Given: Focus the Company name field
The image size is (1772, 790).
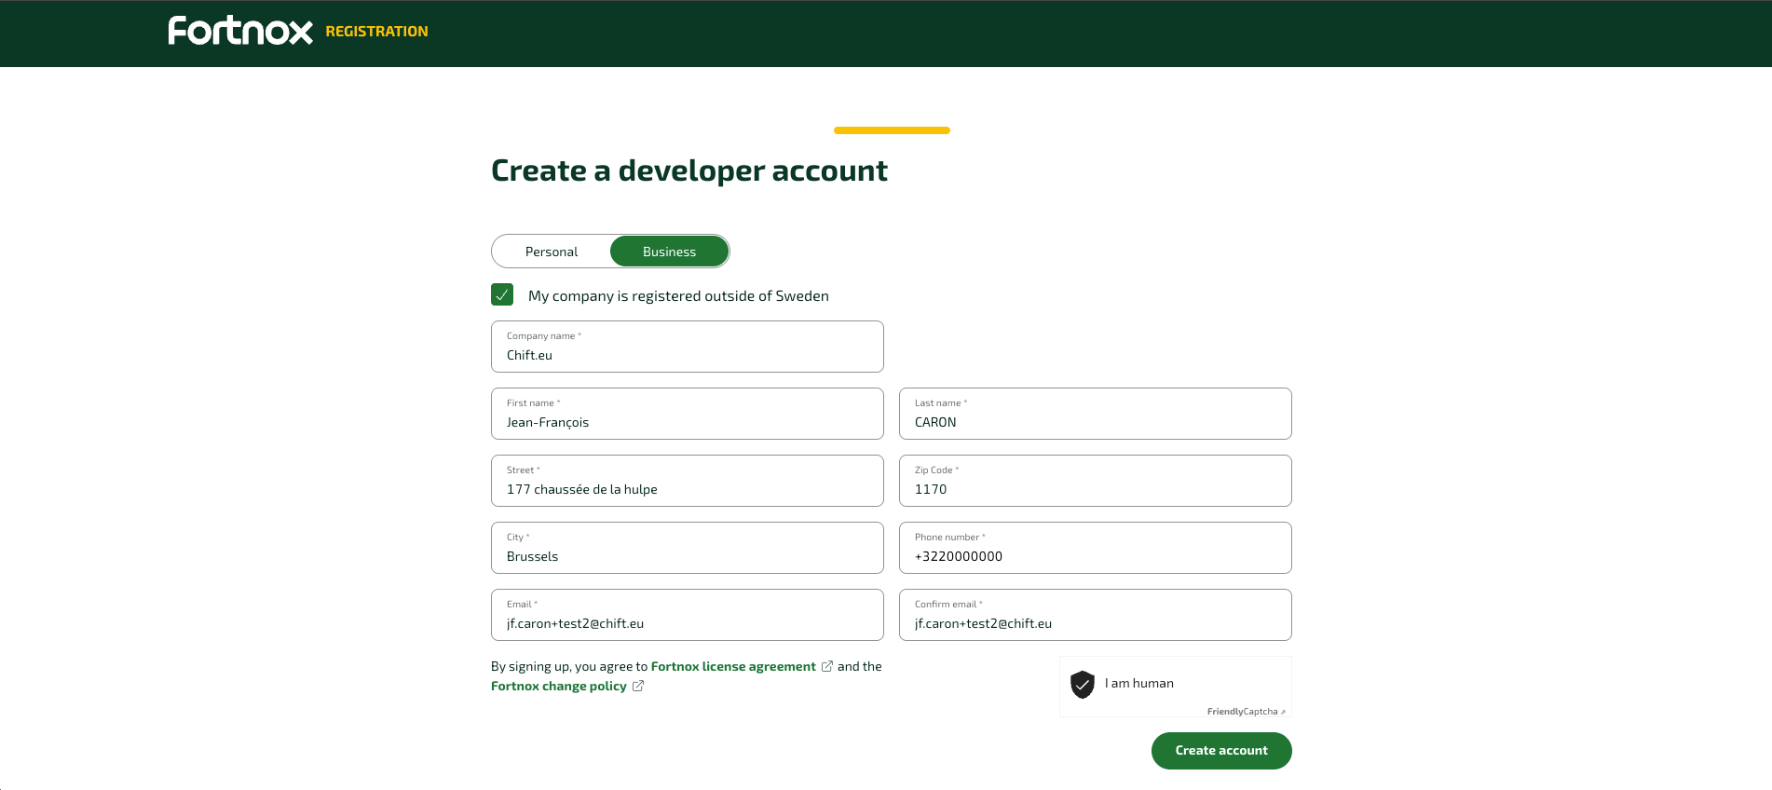Looking at the screenshot, I should [x=688, y=347].
